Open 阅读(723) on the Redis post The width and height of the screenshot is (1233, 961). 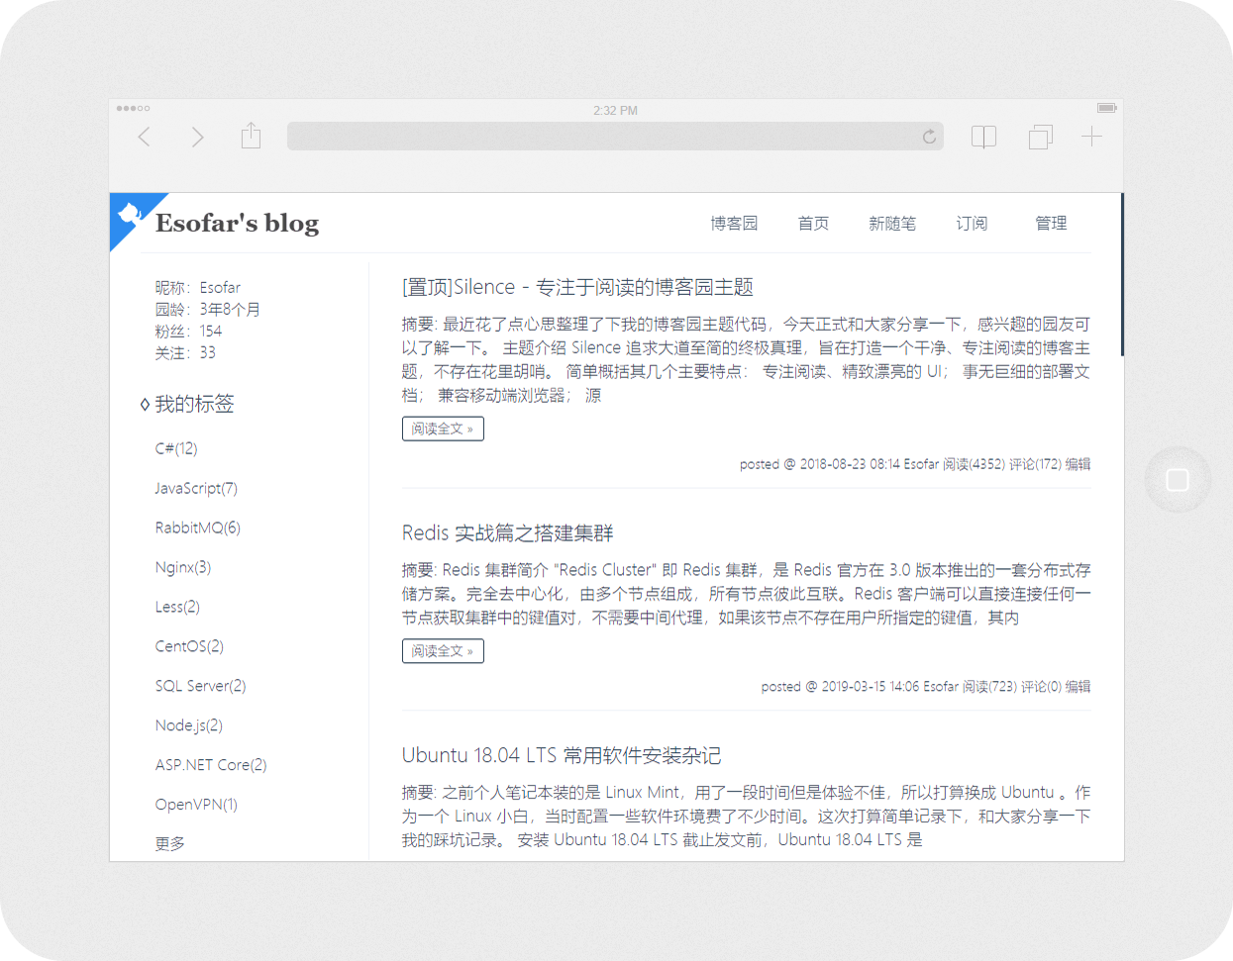(989, 687)
